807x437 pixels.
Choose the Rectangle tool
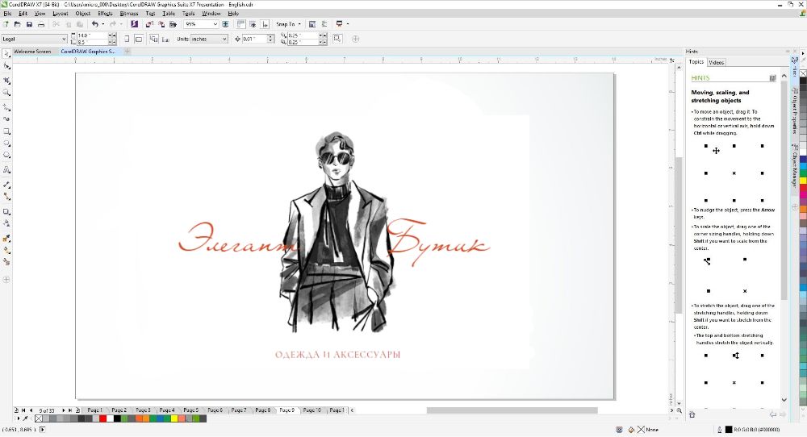[7, 131]
